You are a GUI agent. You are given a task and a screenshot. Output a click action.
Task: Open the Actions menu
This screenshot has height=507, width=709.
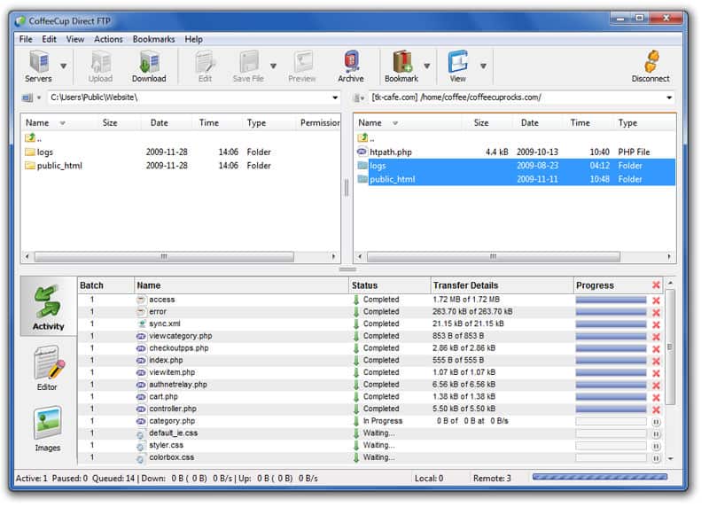[108, 39]
